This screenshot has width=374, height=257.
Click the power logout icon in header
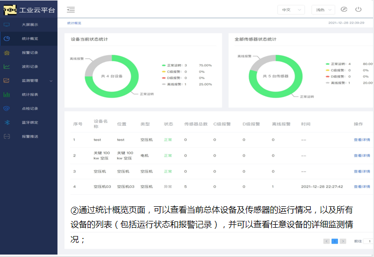click(358, 9)
